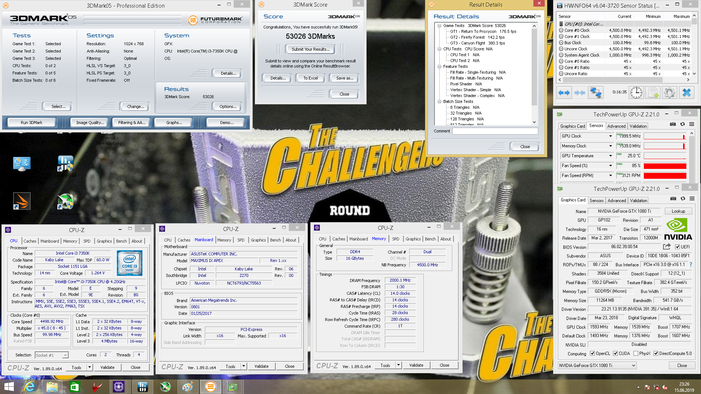The image size is (701, 394).
Task: Click To Excel button in 3DMark Score
Action: coord(311,78)
